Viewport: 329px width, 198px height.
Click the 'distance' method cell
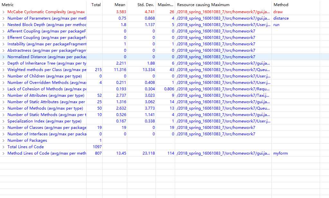coord(281,18)
